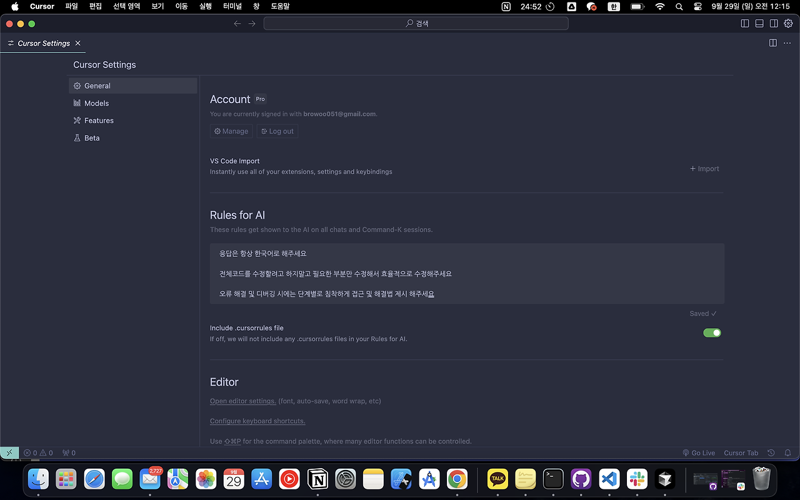Open Slack from the Dock
800x500 pixels.
point(637,479)
